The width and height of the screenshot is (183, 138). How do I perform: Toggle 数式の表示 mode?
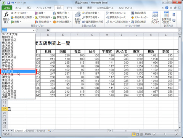click(138, 13)
